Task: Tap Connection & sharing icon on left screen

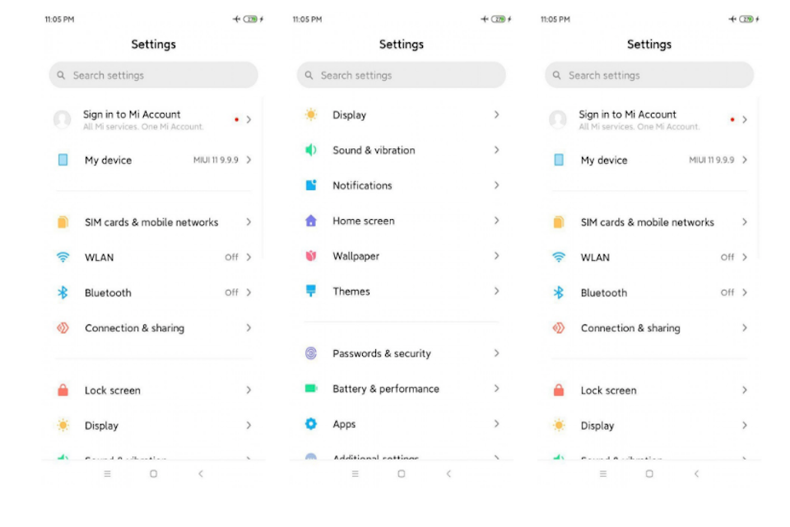Action: tap(63, 328)
